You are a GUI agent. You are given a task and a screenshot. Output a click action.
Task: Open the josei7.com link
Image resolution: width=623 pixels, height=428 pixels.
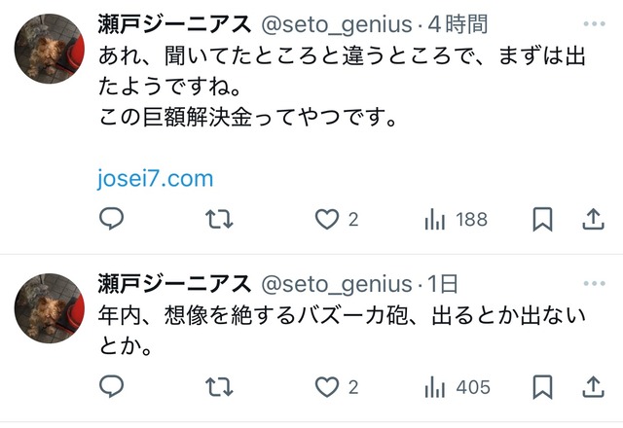[156, 179]
